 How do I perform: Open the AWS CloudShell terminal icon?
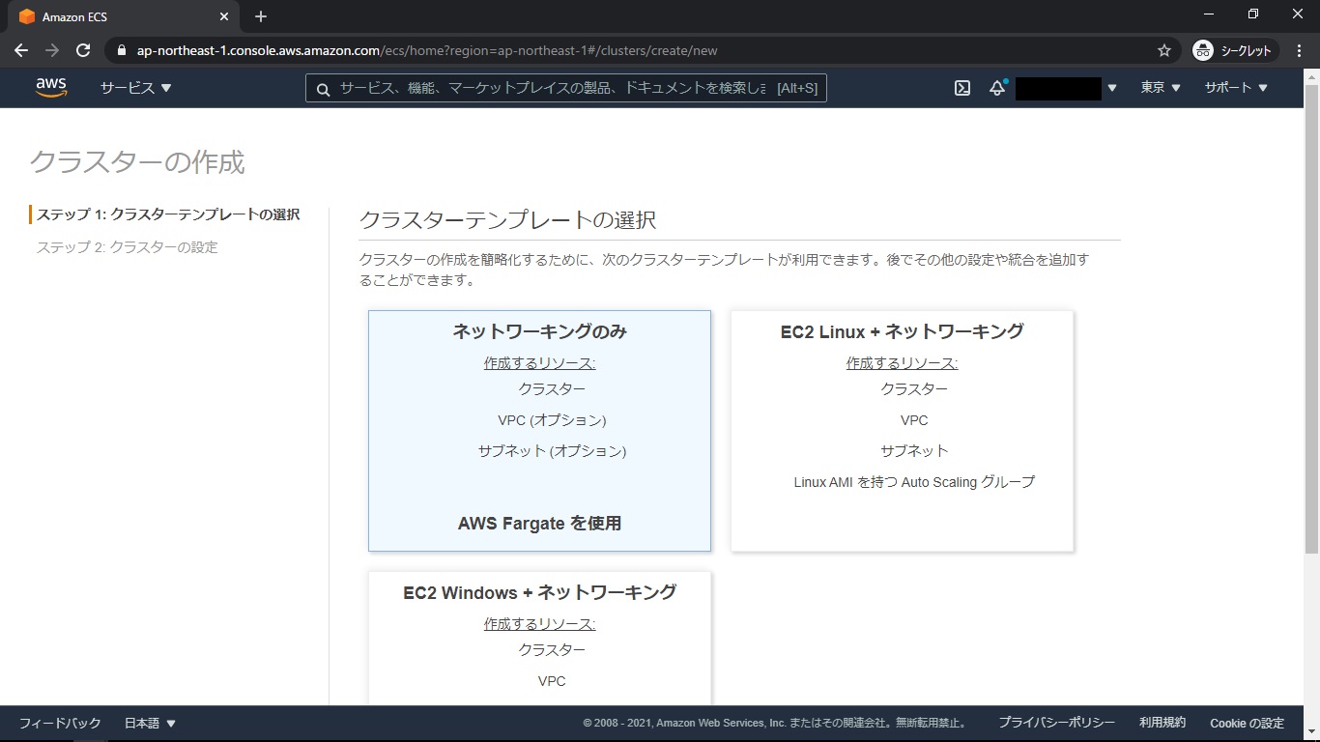tap(962, 88)
